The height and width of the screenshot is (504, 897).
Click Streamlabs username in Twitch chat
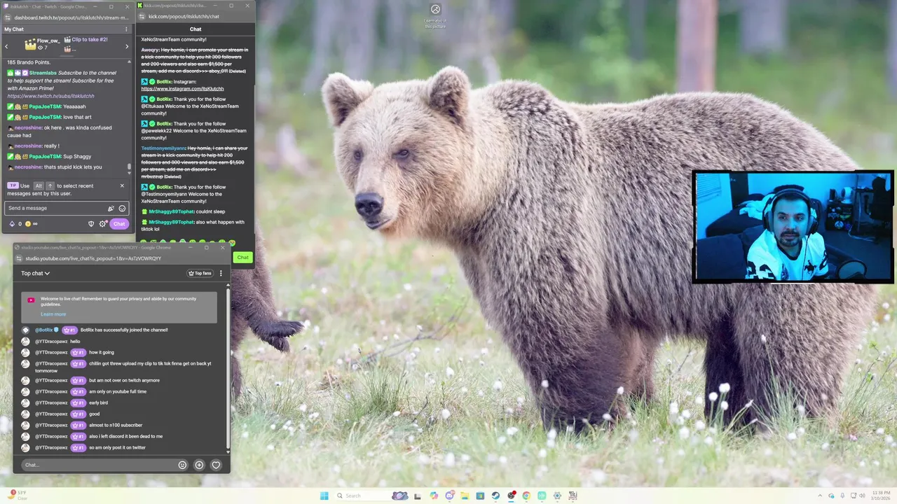(x=43, y=73)
